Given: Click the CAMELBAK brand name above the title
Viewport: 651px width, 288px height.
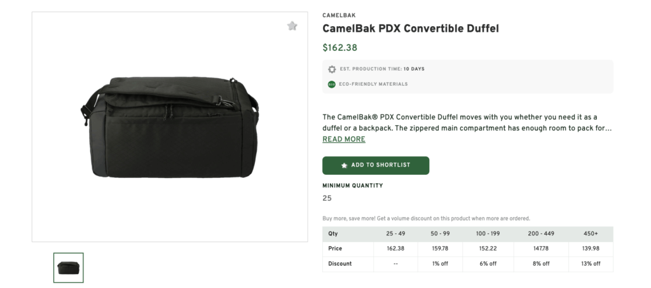Looking at the screenshot, I should (x=339, y=15).
